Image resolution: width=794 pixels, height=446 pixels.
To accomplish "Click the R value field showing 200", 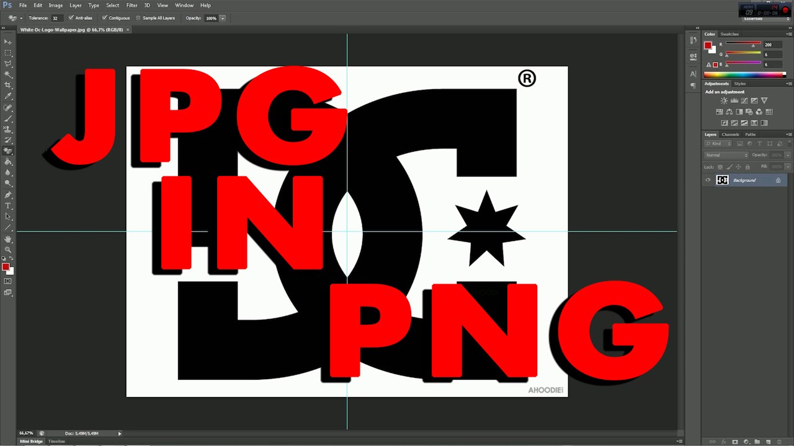I will pos(772,45).
